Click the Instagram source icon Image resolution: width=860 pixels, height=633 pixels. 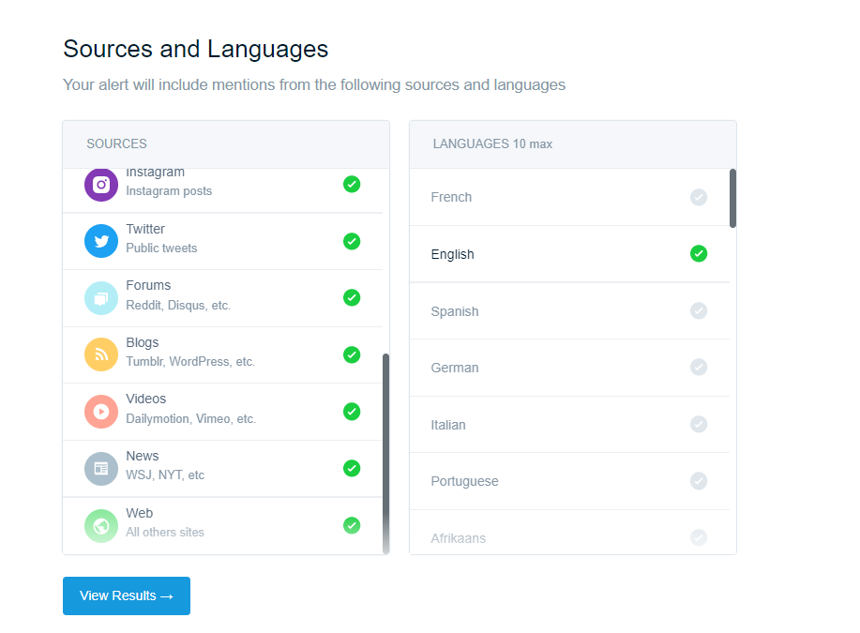tap(101, 185)
